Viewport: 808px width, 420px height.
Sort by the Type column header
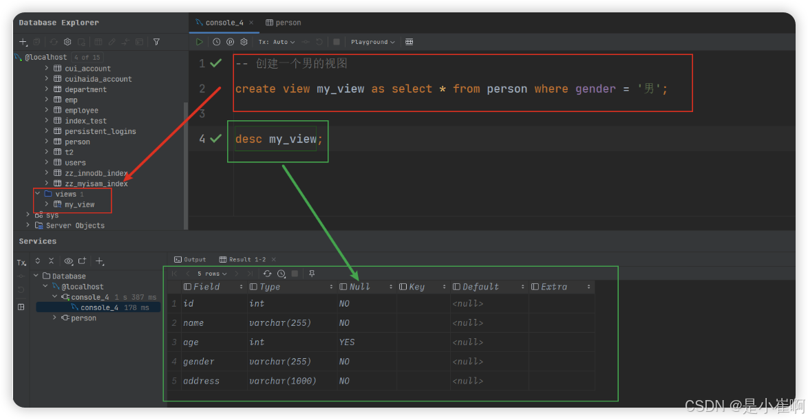coord(291,287)
